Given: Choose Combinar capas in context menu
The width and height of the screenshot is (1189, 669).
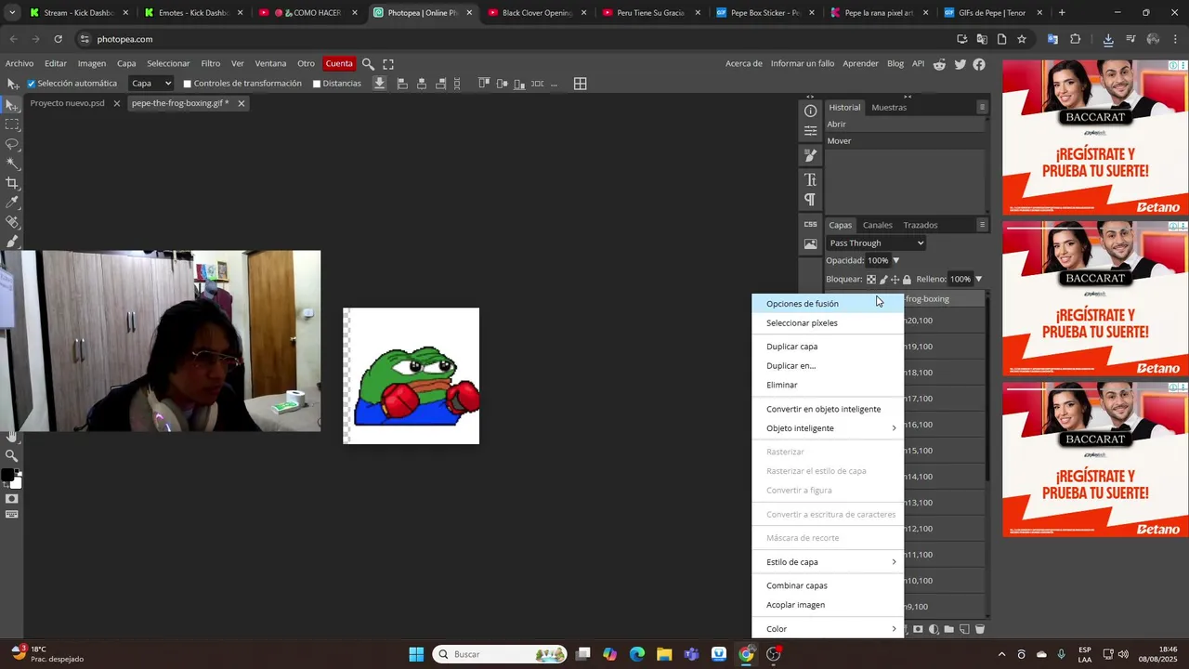Looking at the screenshot, I should pyautogui.click(x=827, y=585).
